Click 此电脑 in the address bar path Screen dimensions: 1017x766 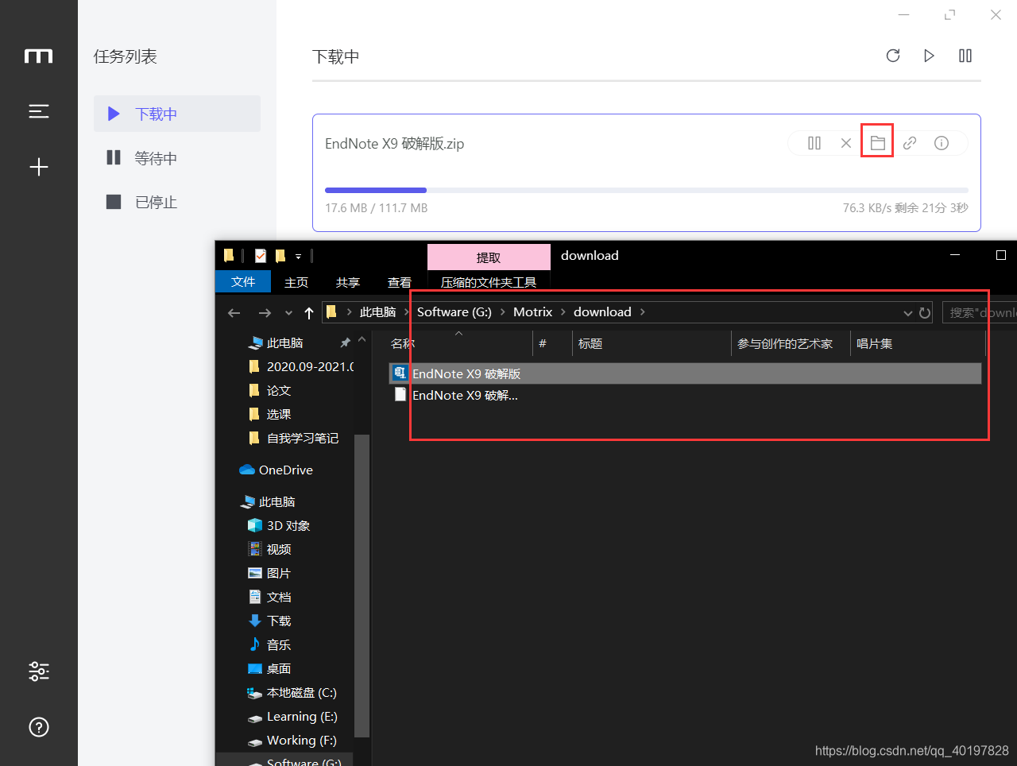tap(377, 312)
